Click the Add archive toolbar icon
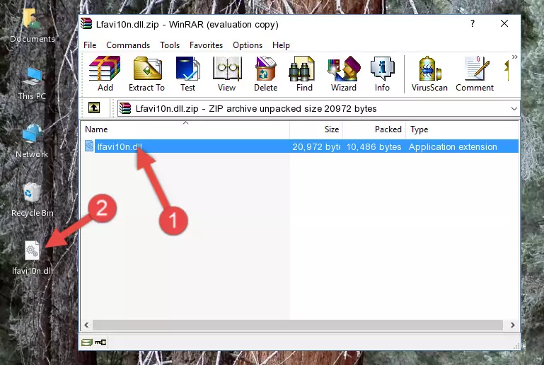Viewport: 544px width, 365px height. point(105,74)
